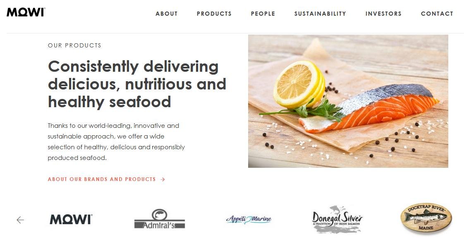Open the About menu

click(167, 14)
